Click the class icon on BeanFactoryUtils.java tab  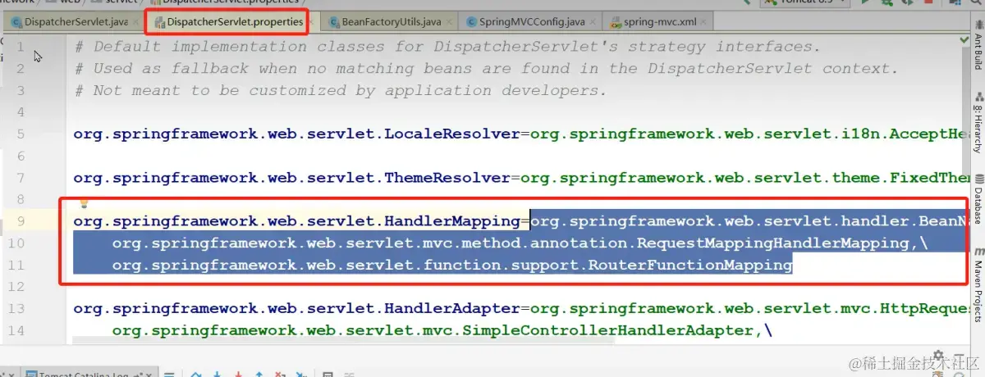[x=333, y=22]
